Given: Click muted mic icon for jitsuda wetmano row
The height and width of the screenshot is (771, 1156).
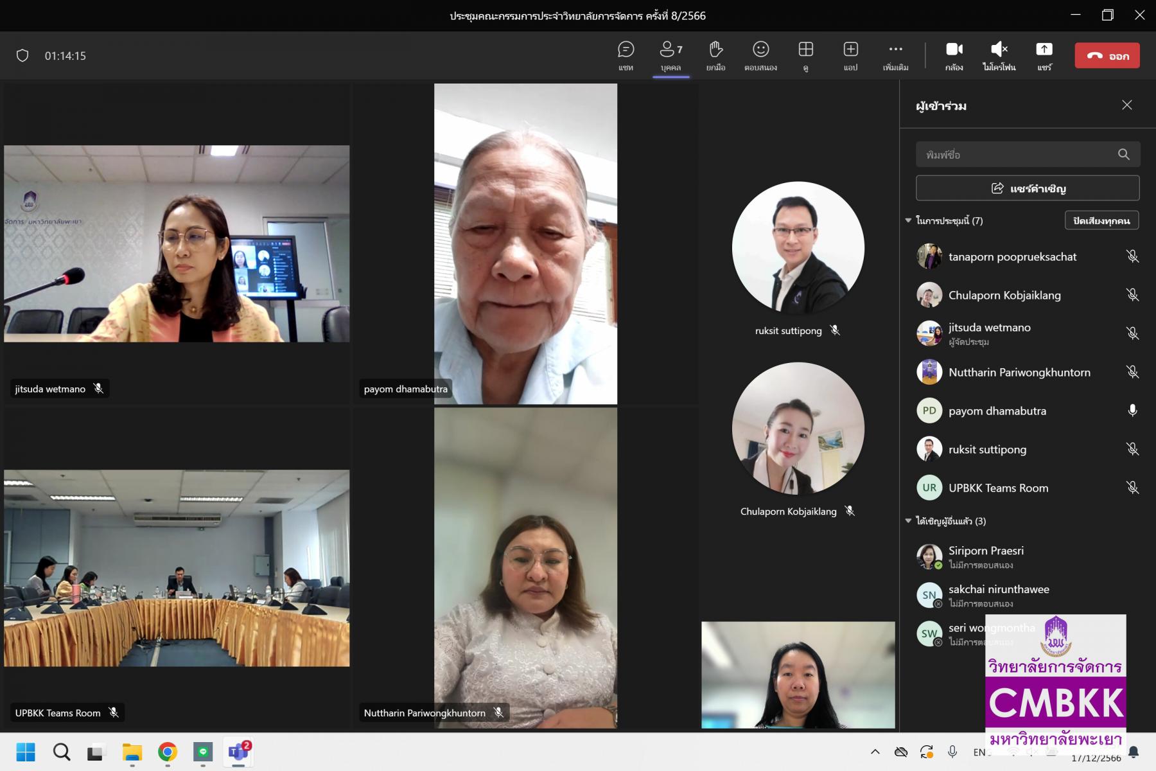Looking at the screenshot, I should pyautogui.click(x=1132, y=333).
